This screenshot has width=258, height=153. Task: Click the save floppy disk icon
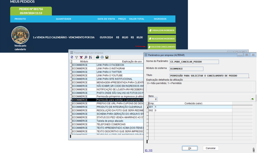click(x=107, y=57)
